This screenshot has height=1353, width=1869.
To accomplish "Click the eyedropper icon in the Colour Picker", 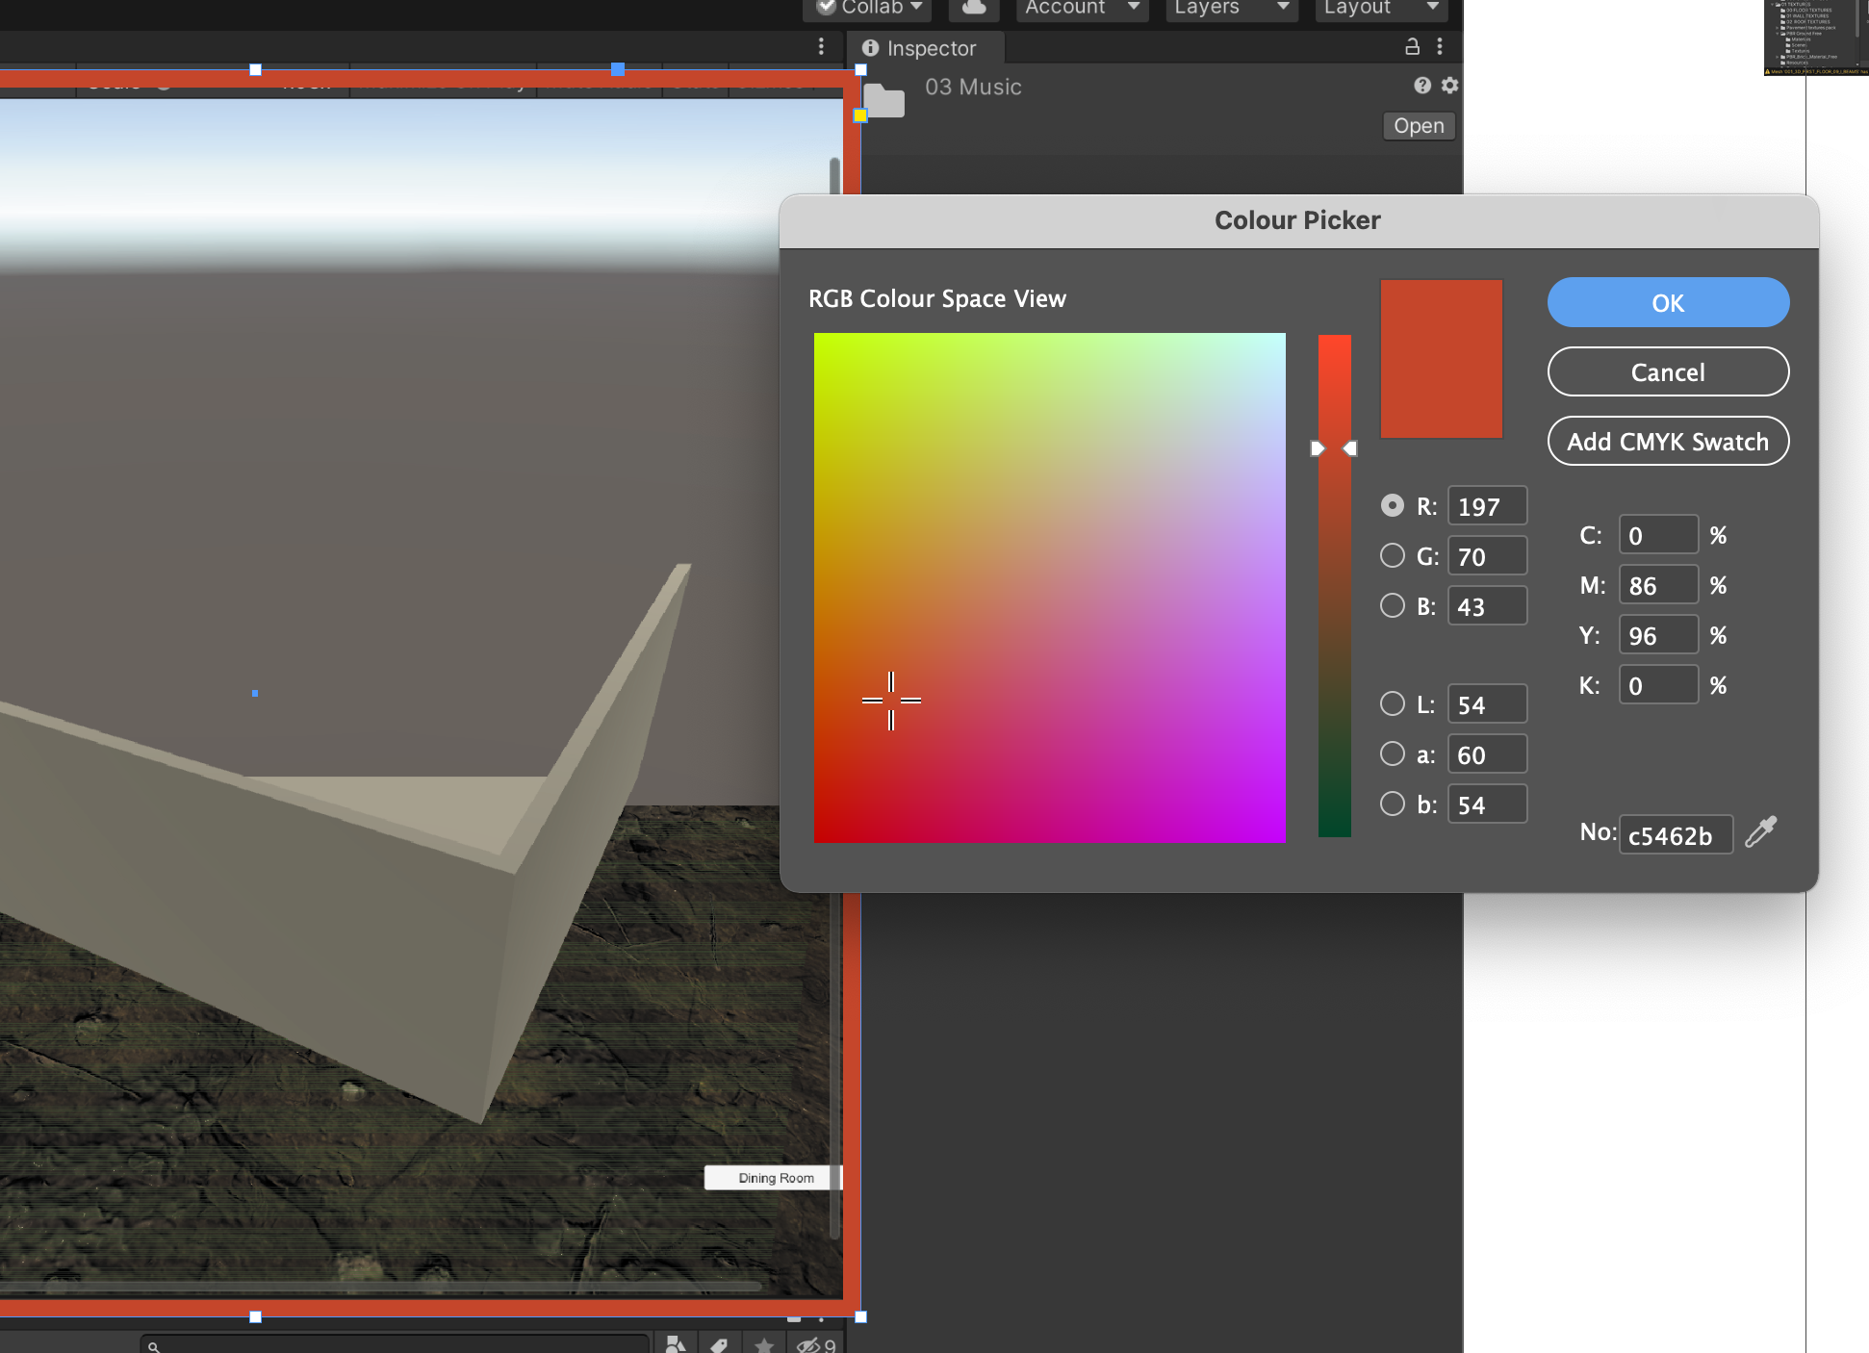I will [x=1760, y=833].
